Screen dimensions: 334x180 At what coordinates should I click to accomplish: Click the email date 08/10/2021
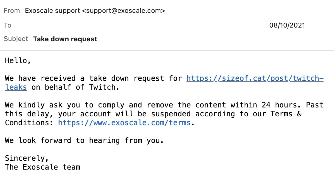(x=287, y=25)
